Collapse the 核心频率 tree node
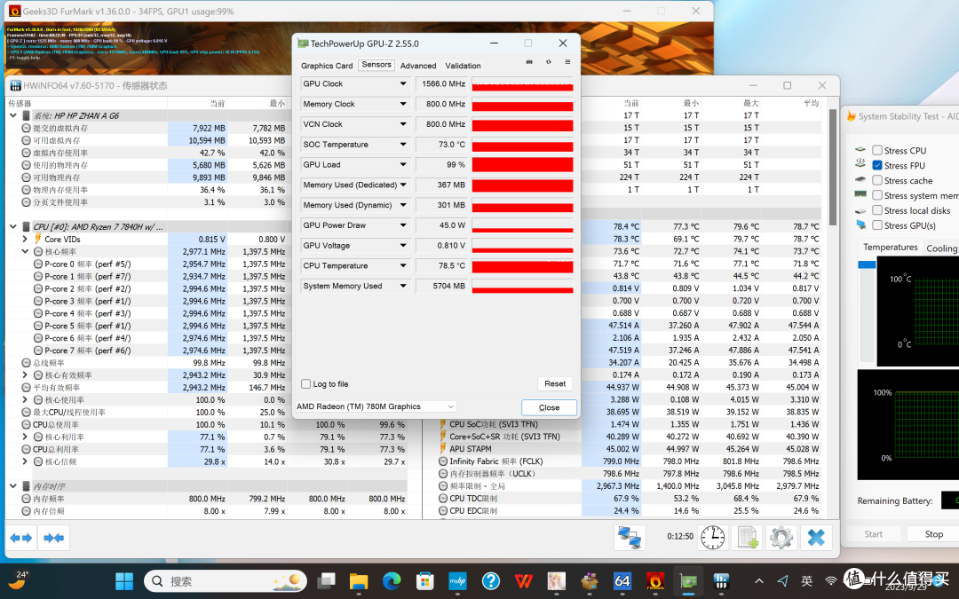 coord(25,251)
